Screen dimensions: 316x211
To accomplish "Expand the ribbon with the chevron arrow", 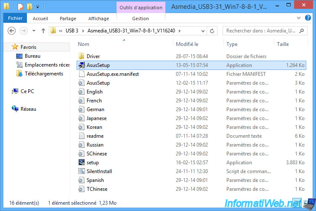I will [299, 18].
